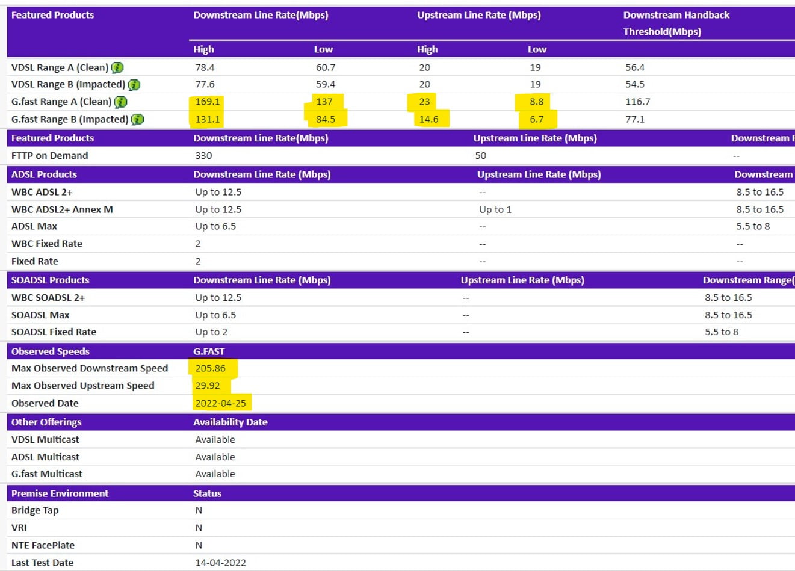Click the WBC ADSL2+ Annex M row label

pos(62,209)
